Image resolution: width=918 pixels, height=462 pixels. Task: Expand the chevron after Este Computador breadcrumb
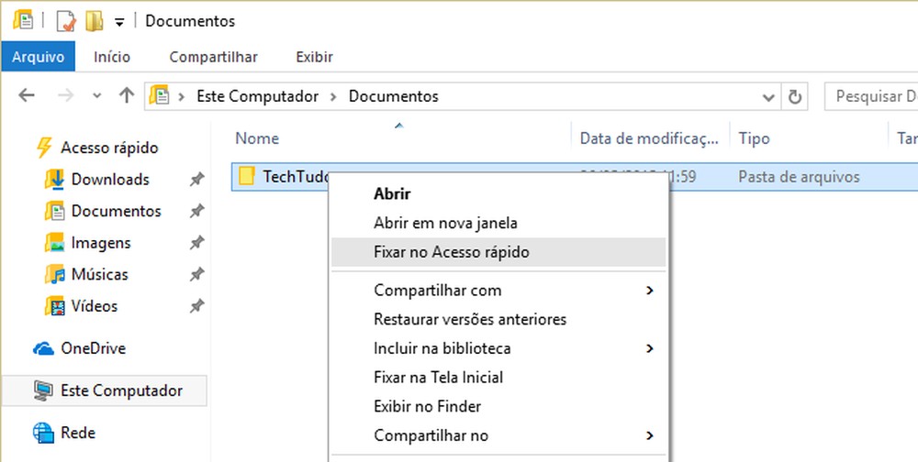tap(334, 96)
